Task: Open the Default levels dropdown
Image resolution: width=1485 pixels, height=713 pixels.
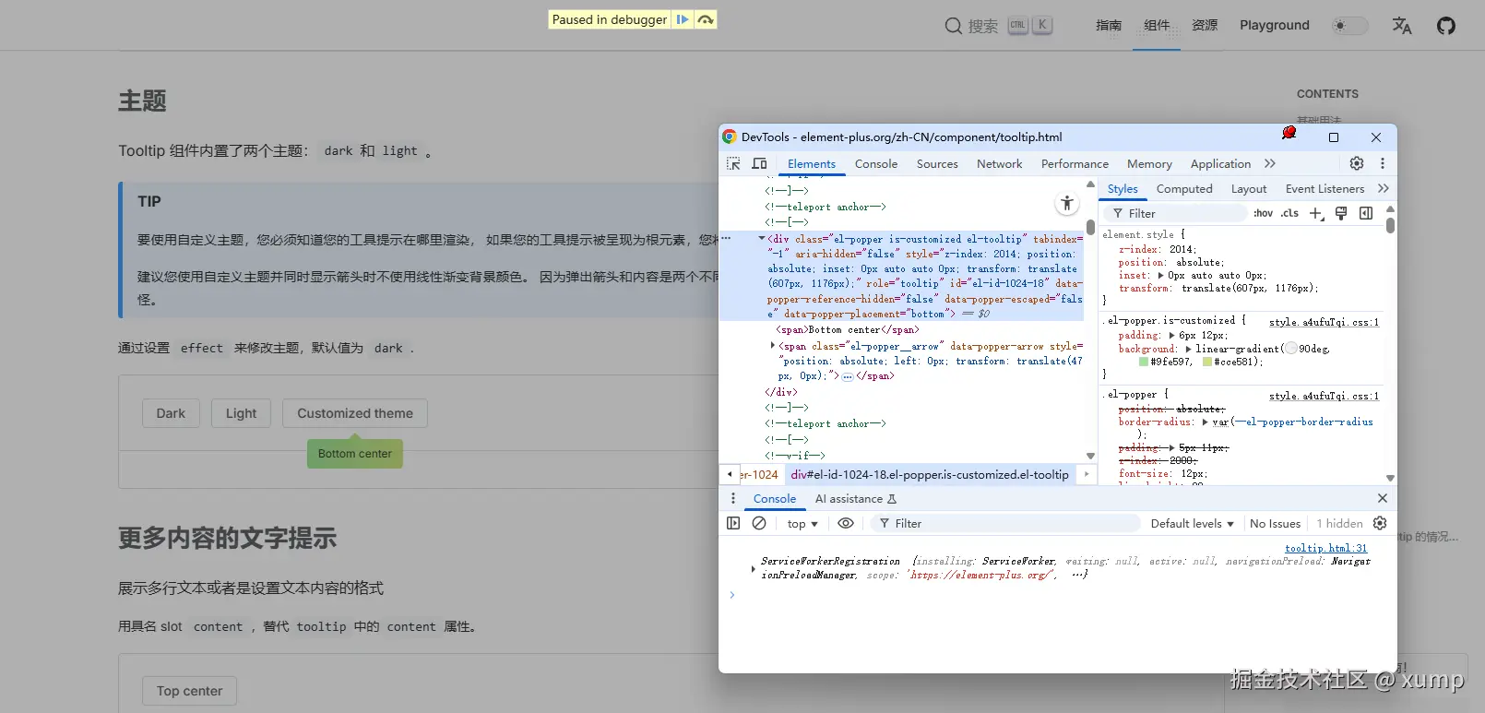Action: (x=1192, y=523)
